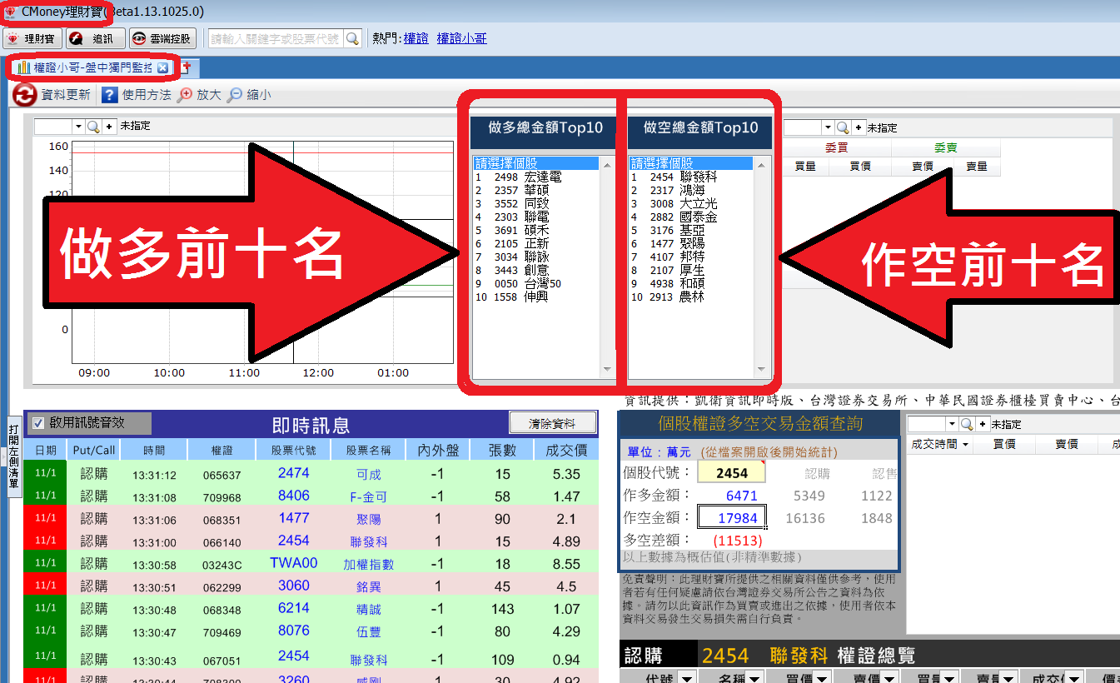The height and width of the screenshot is (683, 1120).
Task: Click the 資料更新 refresh icon
Action: [23, 95]
